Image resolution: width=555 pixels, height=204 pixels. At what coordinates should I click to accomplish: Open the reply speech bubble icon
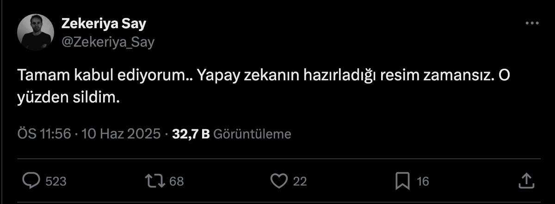(31, 181)
